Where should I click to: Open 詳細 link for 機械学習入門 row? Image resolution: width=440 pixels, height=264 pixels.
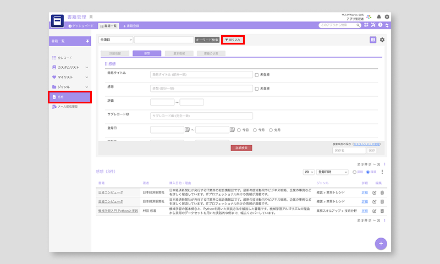(365, 211)
